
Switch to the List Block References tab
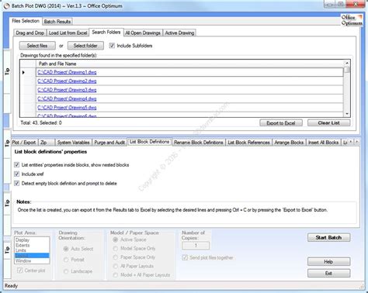(x=248, y=143)
